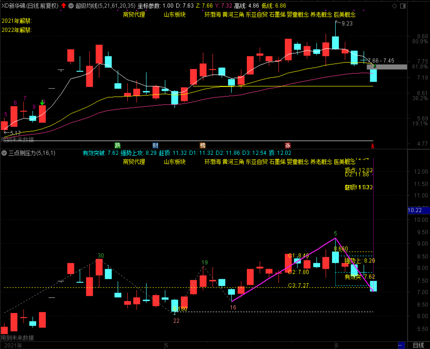Click the 强势上攻: 8.29 readout
The height and width of the screenshot is (349, 430).
coord(139,153)
